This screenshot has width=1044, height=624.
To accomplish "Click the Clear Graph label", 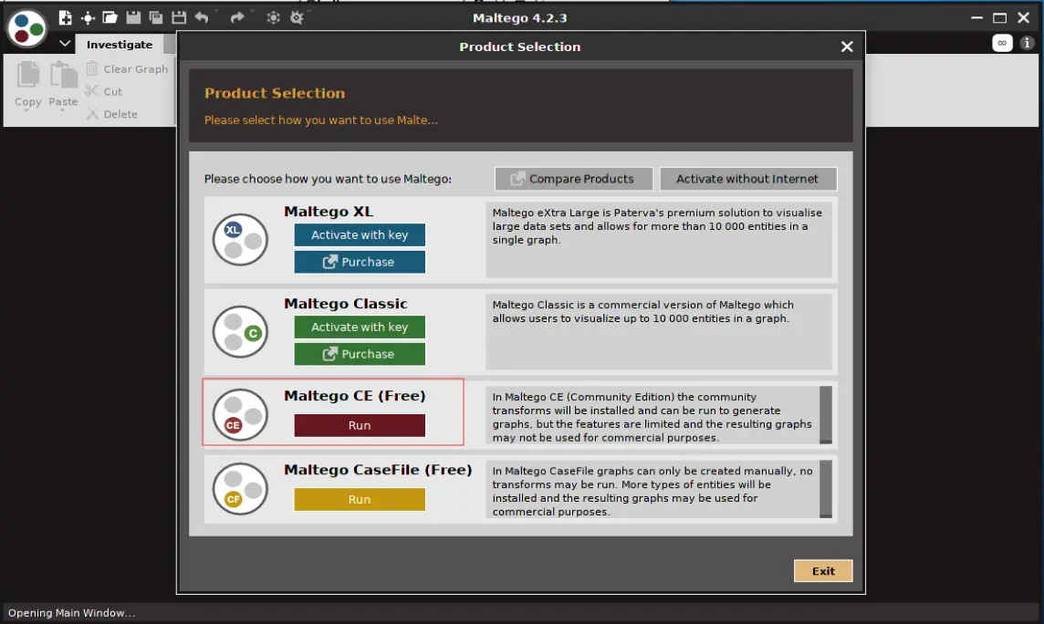I will (136, 69).
